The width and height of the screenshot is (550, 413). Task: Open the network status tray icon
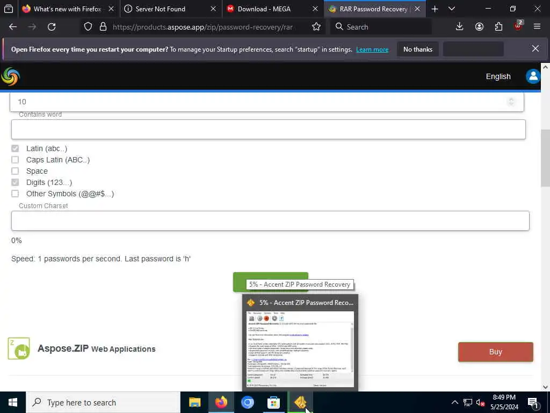[x=468, y=402]
